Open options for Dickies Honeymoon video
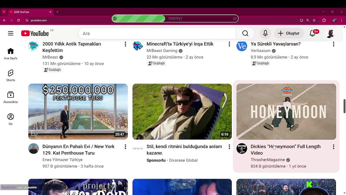 click(334, 147)
